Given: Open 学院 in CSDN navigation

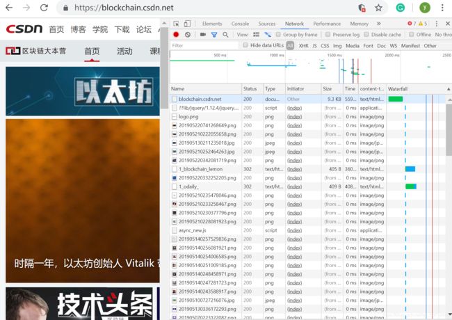Looking at the screenshot, I should (x=100, y=29).
